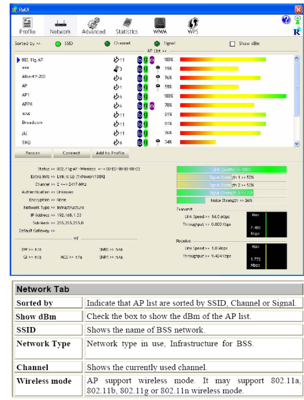Click the channel 11 antenna icon for 802.11g-AP
The height and width of the screenshot is (400, 304).
click(116, 60)
